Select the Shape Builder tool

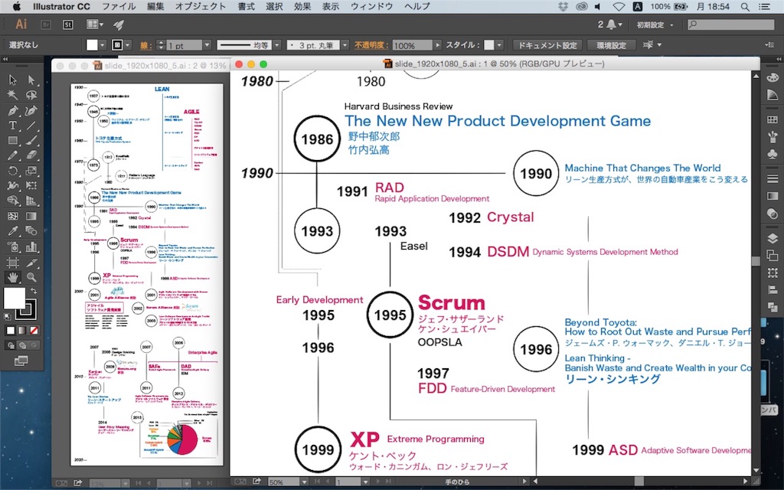13,201
